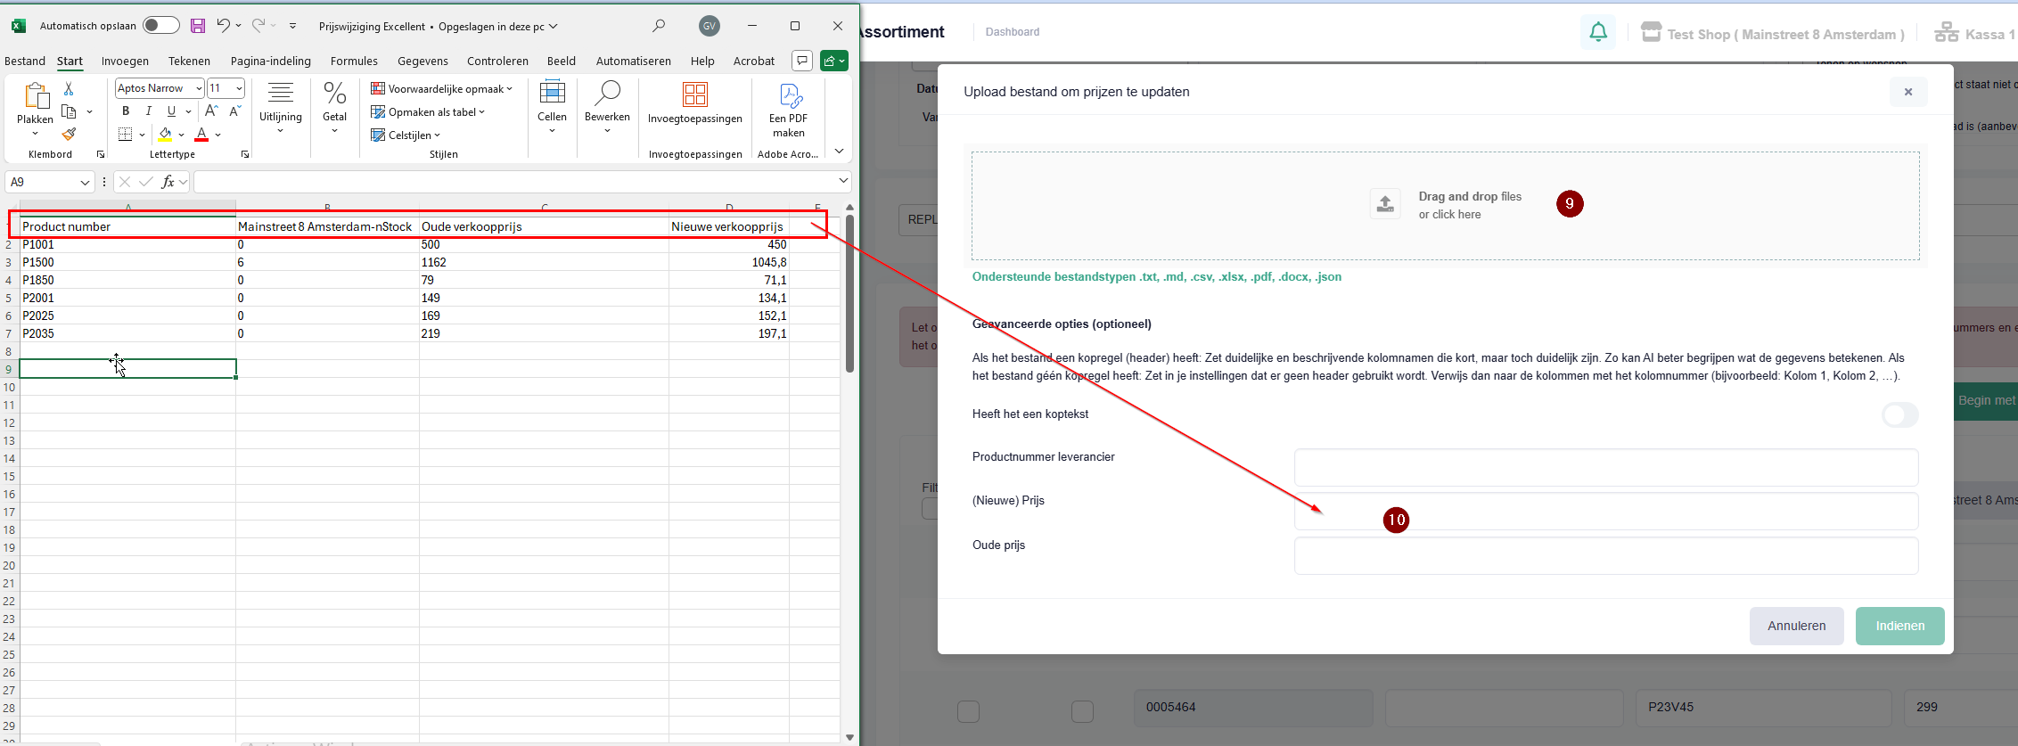Click the Cut scissors icon
2018x746 pixels.
69,89
